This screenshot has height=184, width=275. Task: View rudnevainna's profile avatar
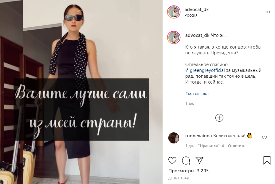pos(174,138)
